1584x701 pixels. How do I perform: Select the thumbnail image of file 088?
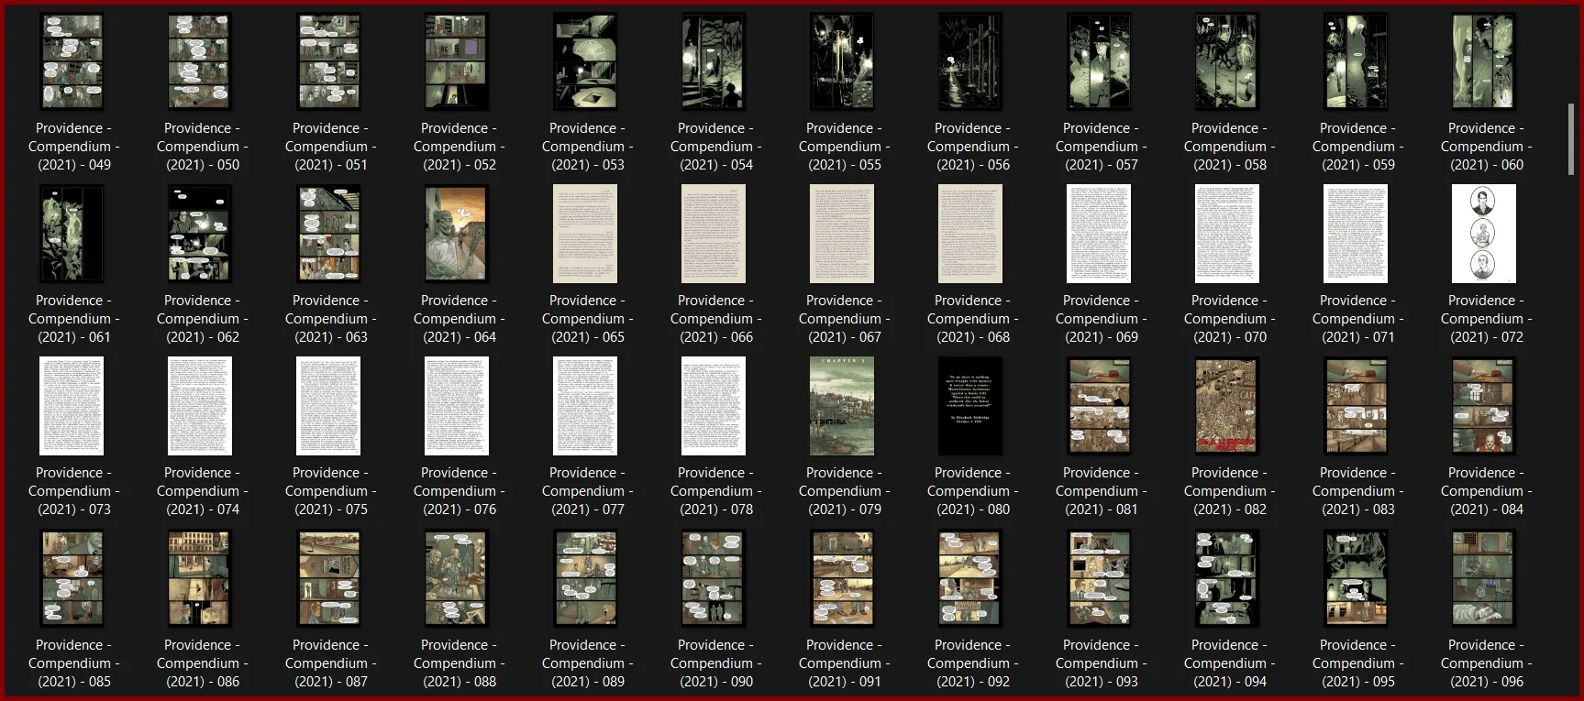click(x=457, y=578)
